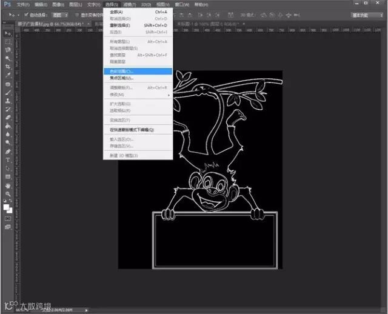Select the Rectangular Marquee tool
This screenshot has width=388, height=314.
pos(8,42)
